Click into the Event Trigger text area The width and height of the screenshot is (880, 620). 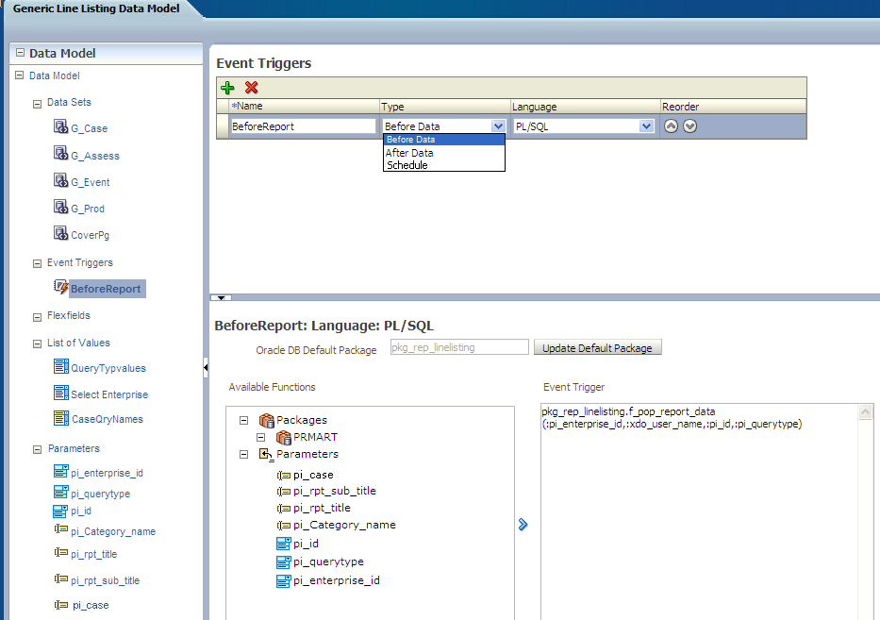pos(699,511)
